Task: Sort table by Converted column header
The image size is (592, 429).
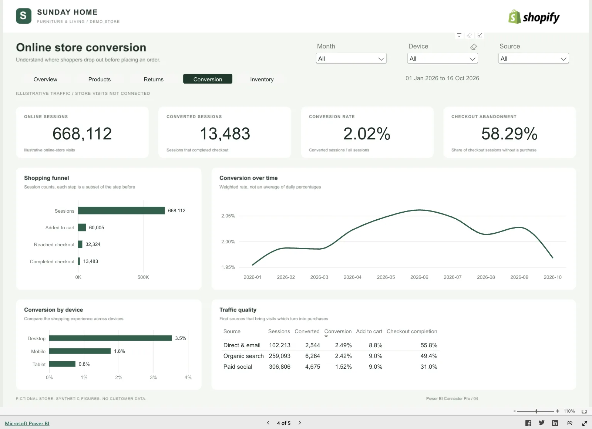Action: 307,331
